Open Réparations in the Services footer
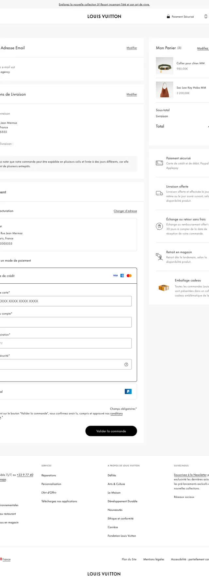The width and height of the screenshot is (209, 587). [49, 475]
